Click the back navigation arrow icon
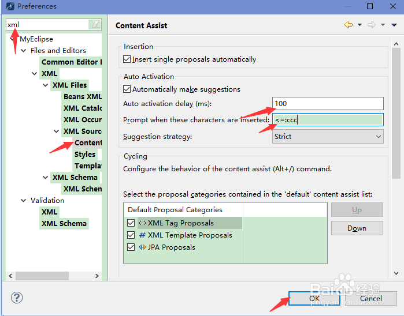 coord(349,25)
